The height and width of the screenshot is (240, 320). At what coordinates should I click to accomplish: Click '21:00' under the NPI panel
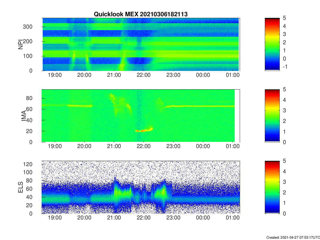tap(114, 75)
